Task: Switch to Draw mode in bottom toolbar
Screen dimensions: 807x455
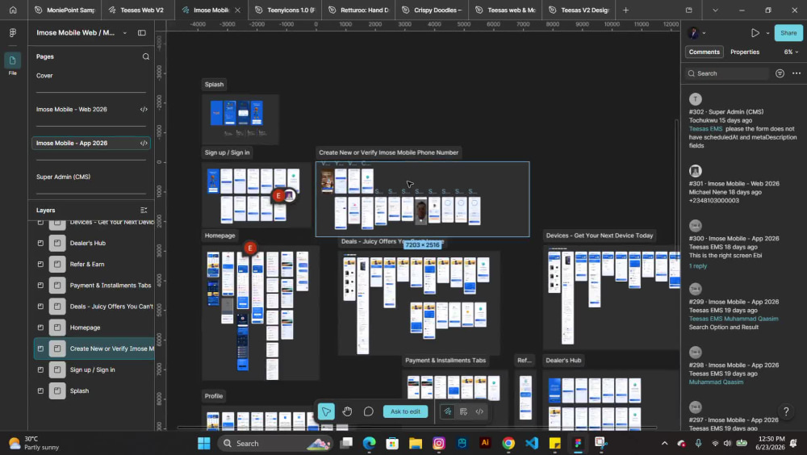Action: click(447, 411)
